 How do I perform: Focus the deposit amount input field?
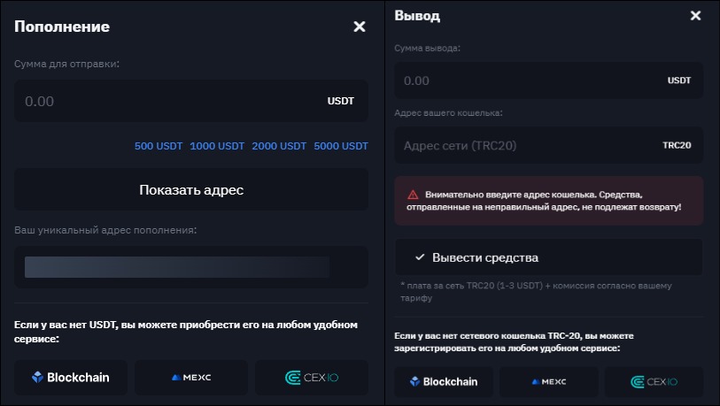point(168,101)
